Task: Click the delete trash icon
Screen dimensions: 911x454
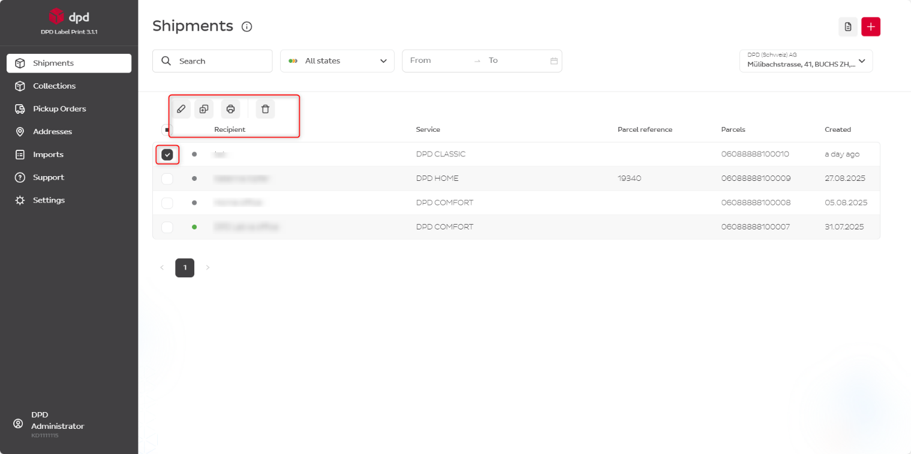Action: click(x=265, y=109)
